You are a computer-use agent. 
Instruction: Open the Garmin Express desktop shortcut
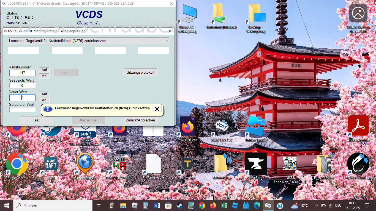(85, 164)
